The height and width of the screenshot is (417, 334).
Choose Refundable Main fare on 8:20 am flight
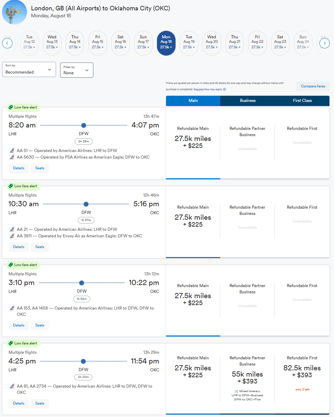tap(193, 143)
